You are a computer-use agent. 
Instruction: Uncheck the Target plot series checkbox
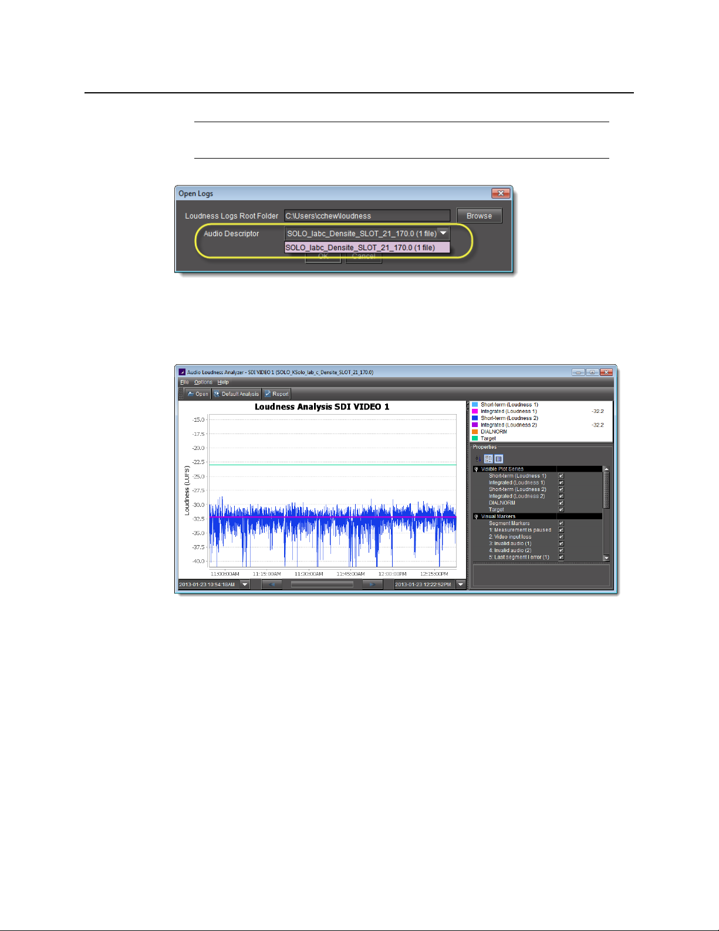coord(561,510)
